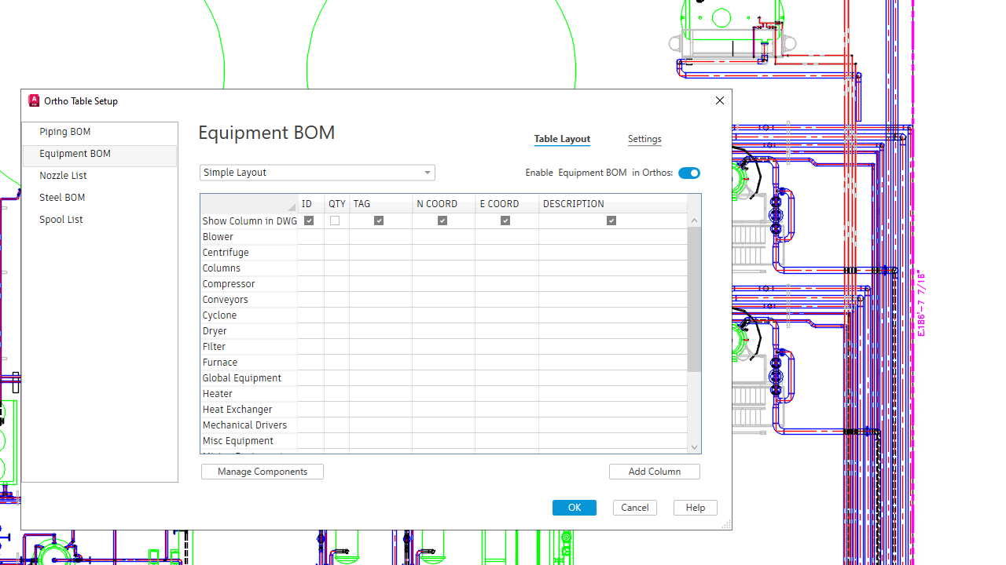Click the scrollbar down arrow in the column grid
Screen dimensions: 1006x565
pyautogui.click(x=694, y=447)
